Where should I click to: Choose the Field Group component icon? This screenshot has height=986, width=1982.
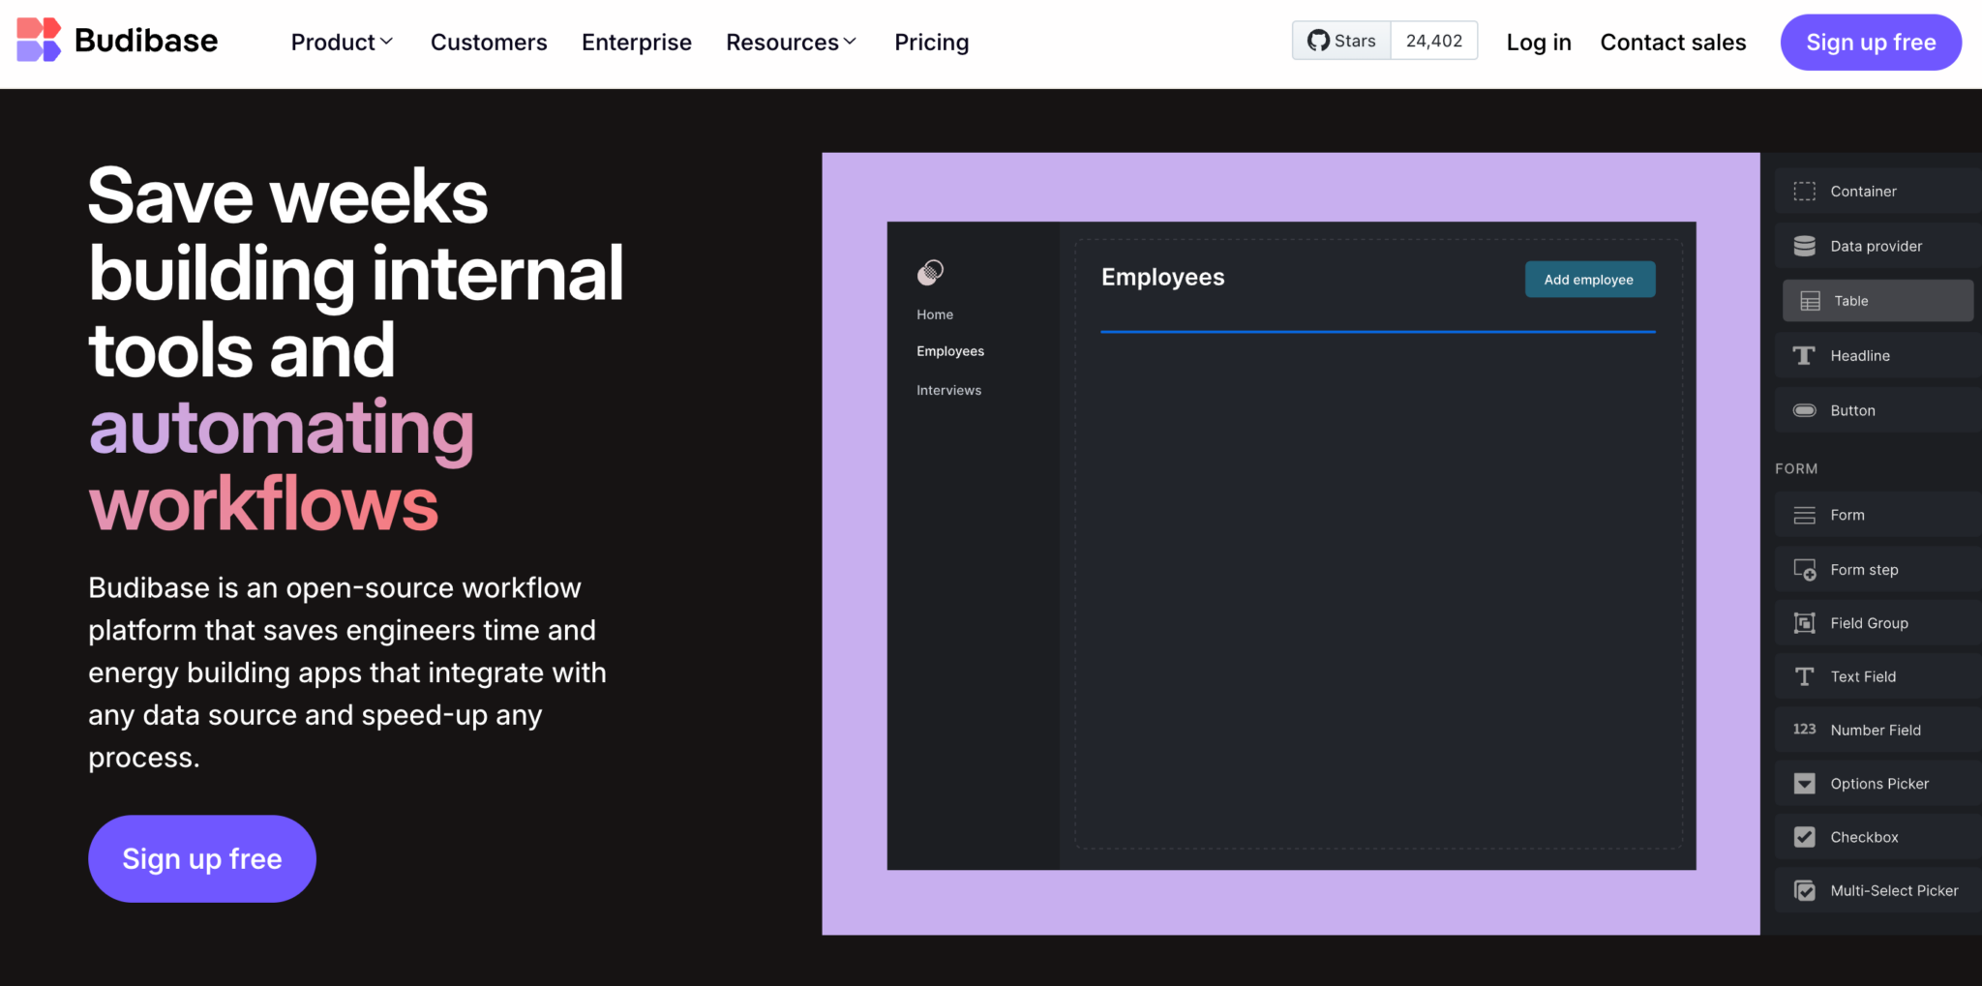[1804, 622]
